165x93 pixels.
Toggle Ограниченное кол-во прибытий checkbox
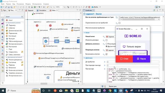[119, 23]
